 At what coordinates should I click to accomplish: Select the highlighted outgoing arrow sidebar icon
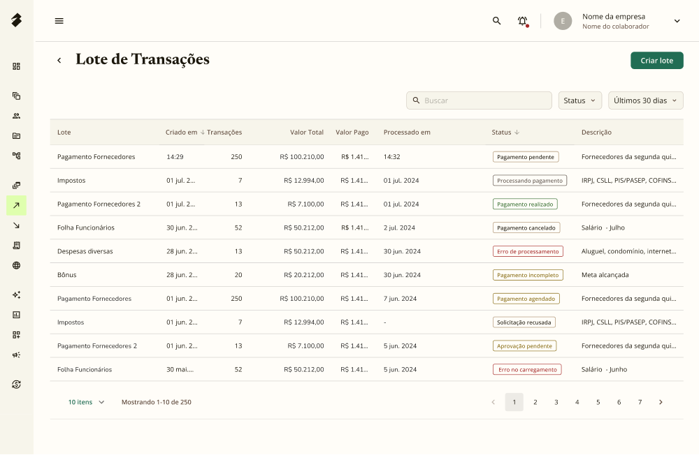point(17,205)
